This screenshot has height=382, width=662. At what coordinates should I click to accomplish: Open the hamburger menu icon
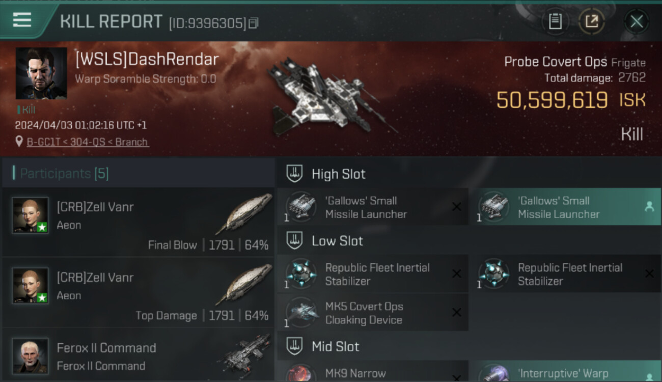pyautogui.click(x=22, y=20)
